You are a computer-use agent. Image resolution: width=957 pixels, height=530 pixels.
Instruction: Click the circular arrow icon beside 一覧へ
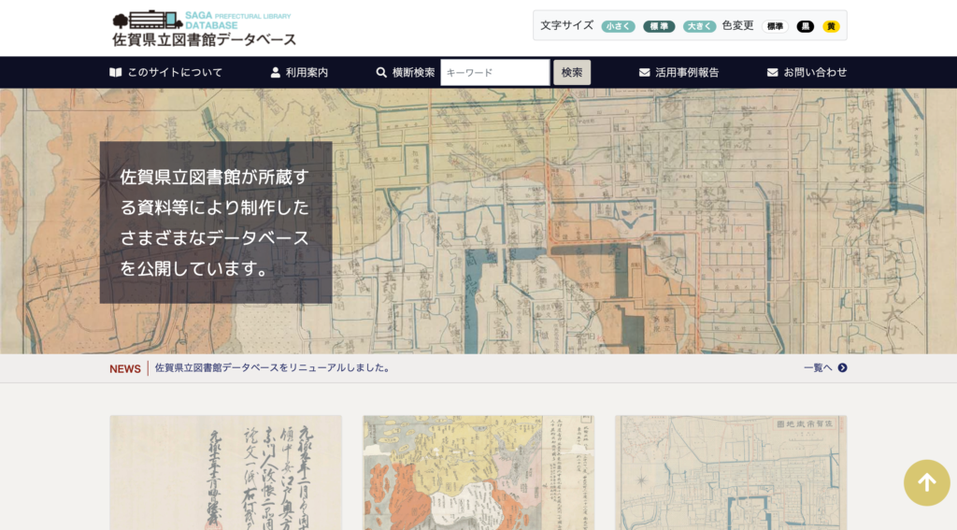(x=842, y=367)
